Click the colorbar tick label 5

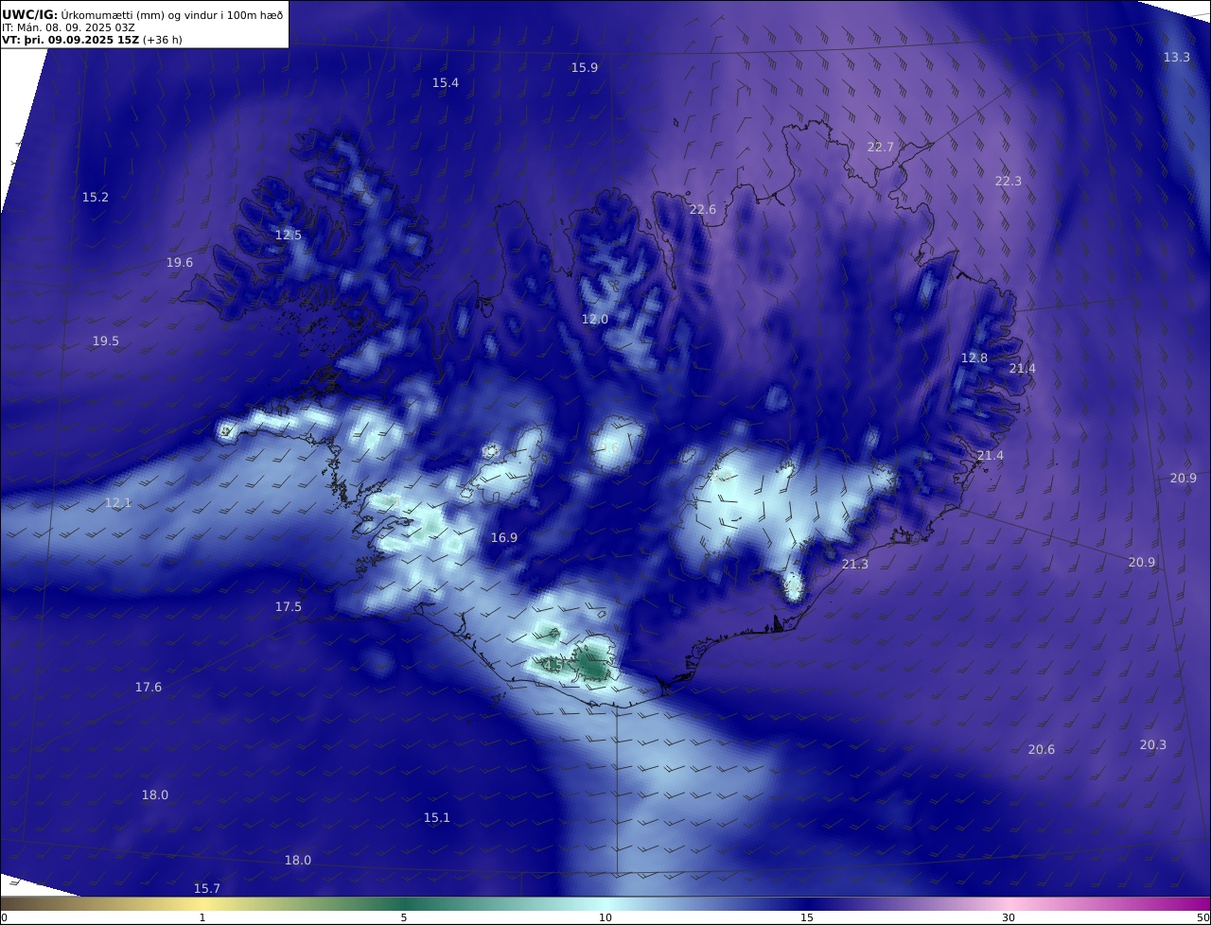coord(404,917)
